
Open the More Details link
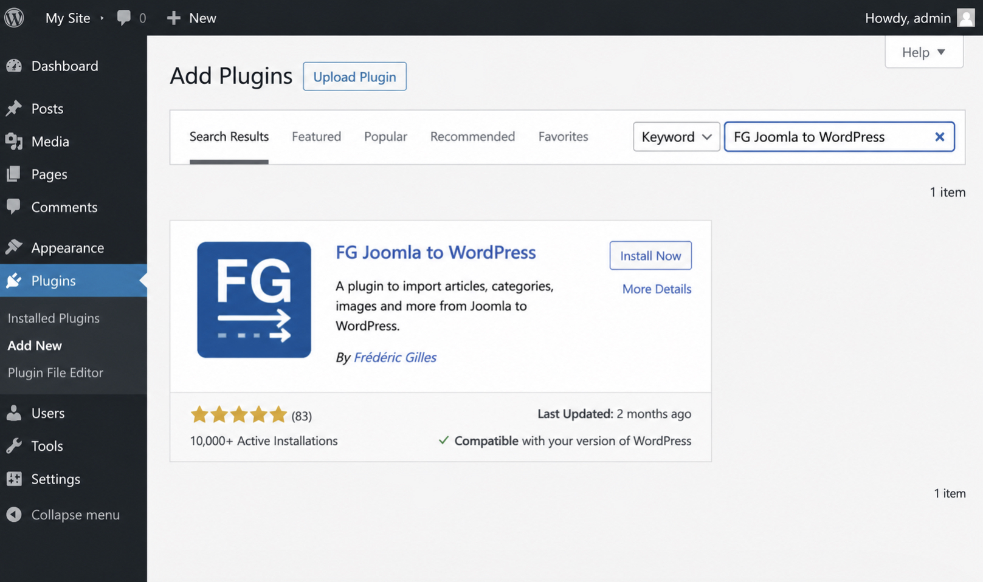coord(657,289)
